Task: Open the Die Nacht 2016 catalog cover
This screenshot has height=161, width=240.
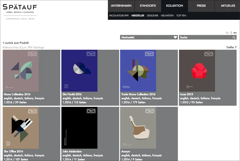Action: pos(79,71)
